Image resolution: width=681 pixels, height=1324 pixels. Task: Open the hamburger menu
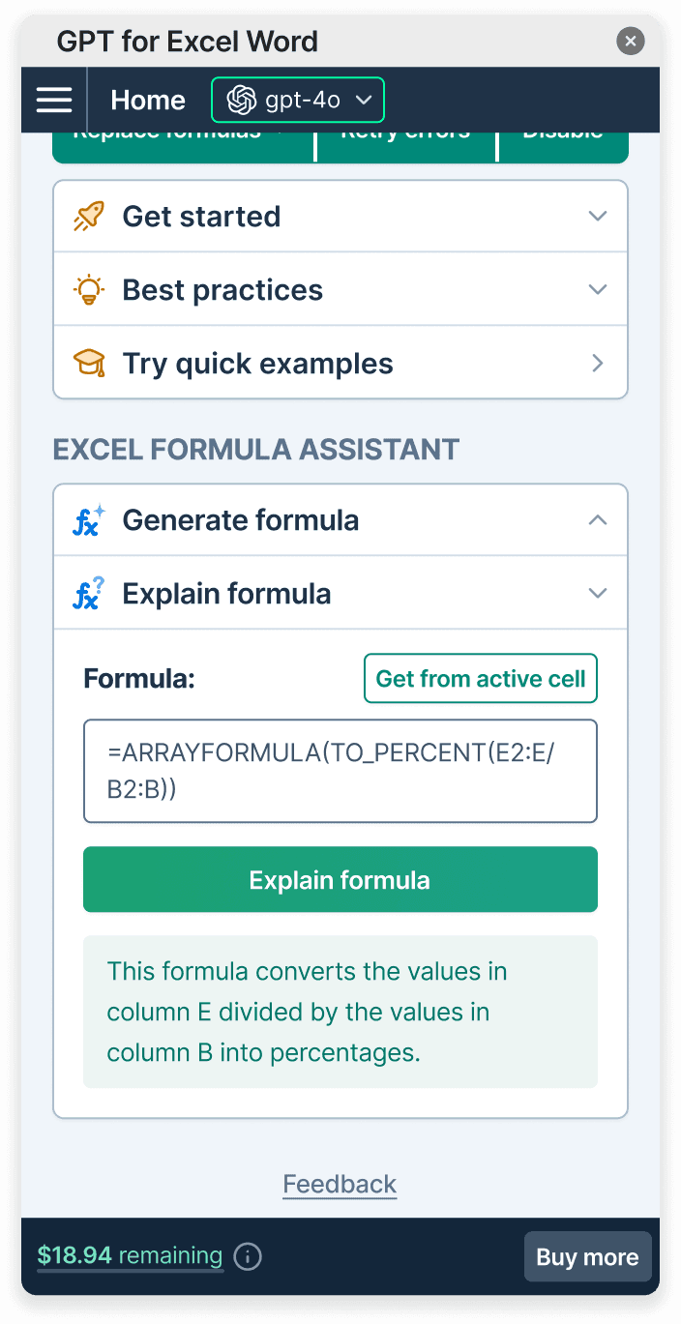pos(54,100)
